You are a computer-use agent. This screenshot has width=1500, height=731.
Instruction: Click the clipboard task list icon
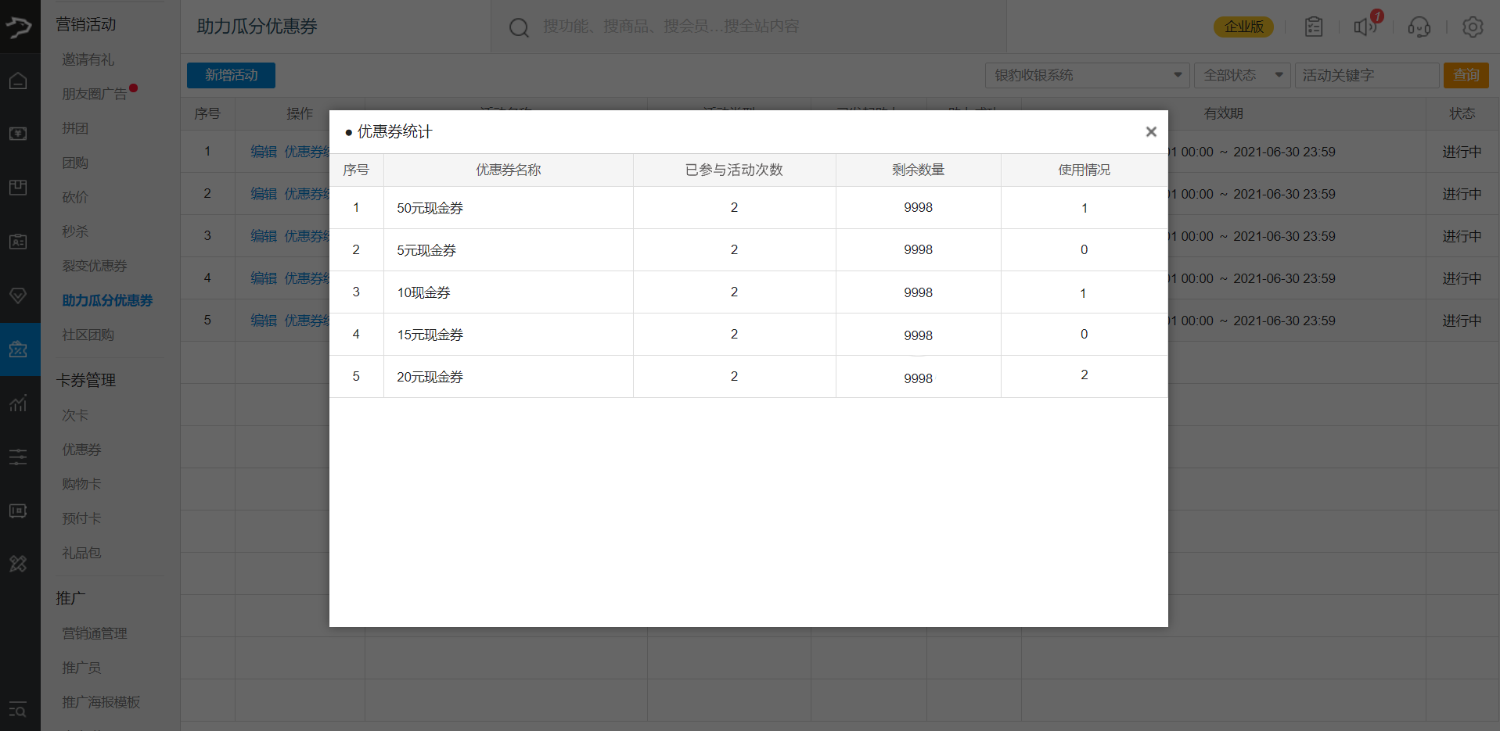pyautogui.click(x=1313, y=26)
